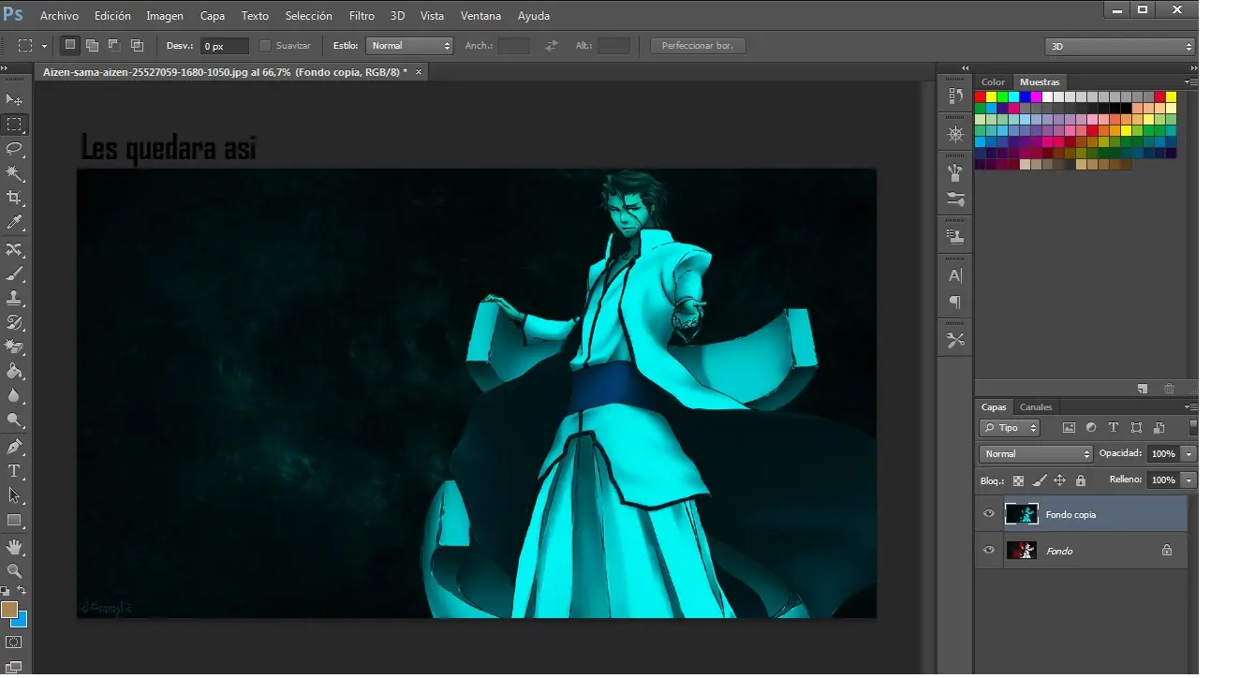The image size is (1240, 678).
Task: Select the Clone Stamp tool
Action: (x=14, y=299)
